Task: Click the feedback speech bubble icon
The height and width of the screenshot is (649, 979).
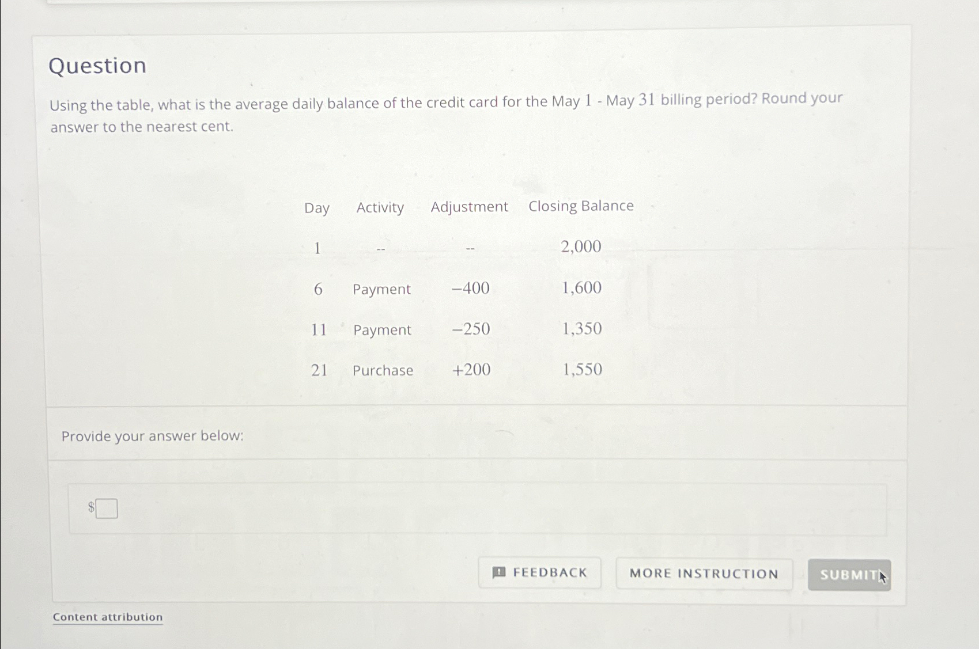Action: (499, 572)
